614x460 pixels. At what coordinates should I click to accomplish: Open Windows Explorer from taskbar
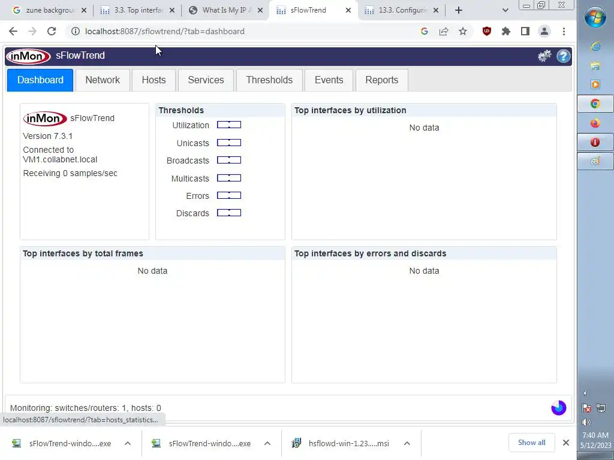[x=595, y=66]
